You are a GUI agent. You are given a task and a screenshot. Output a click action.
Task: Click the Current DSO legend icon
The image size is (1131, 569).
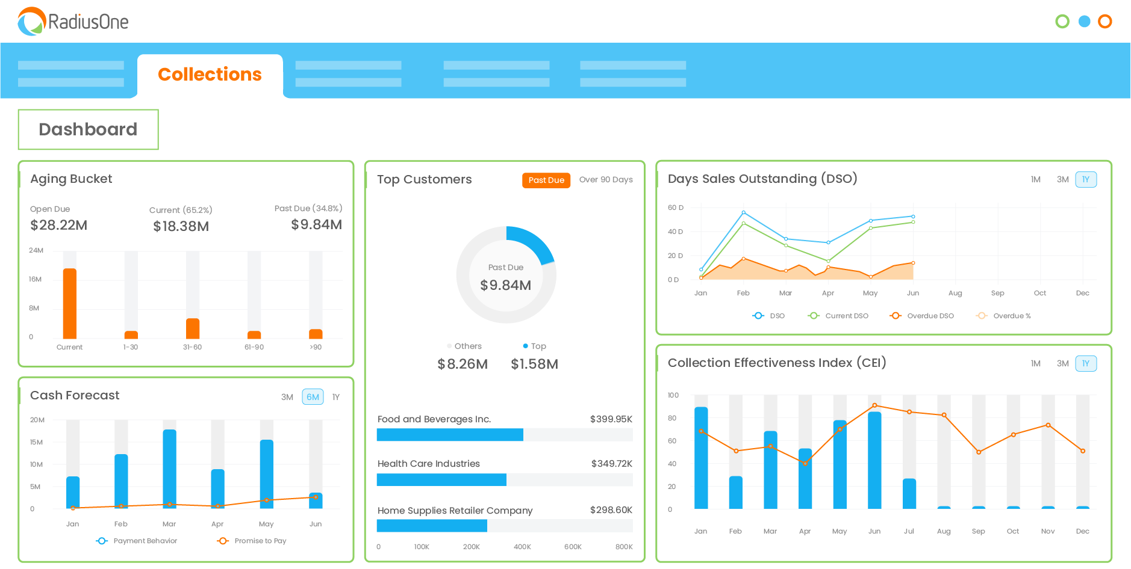click(814, 315)
